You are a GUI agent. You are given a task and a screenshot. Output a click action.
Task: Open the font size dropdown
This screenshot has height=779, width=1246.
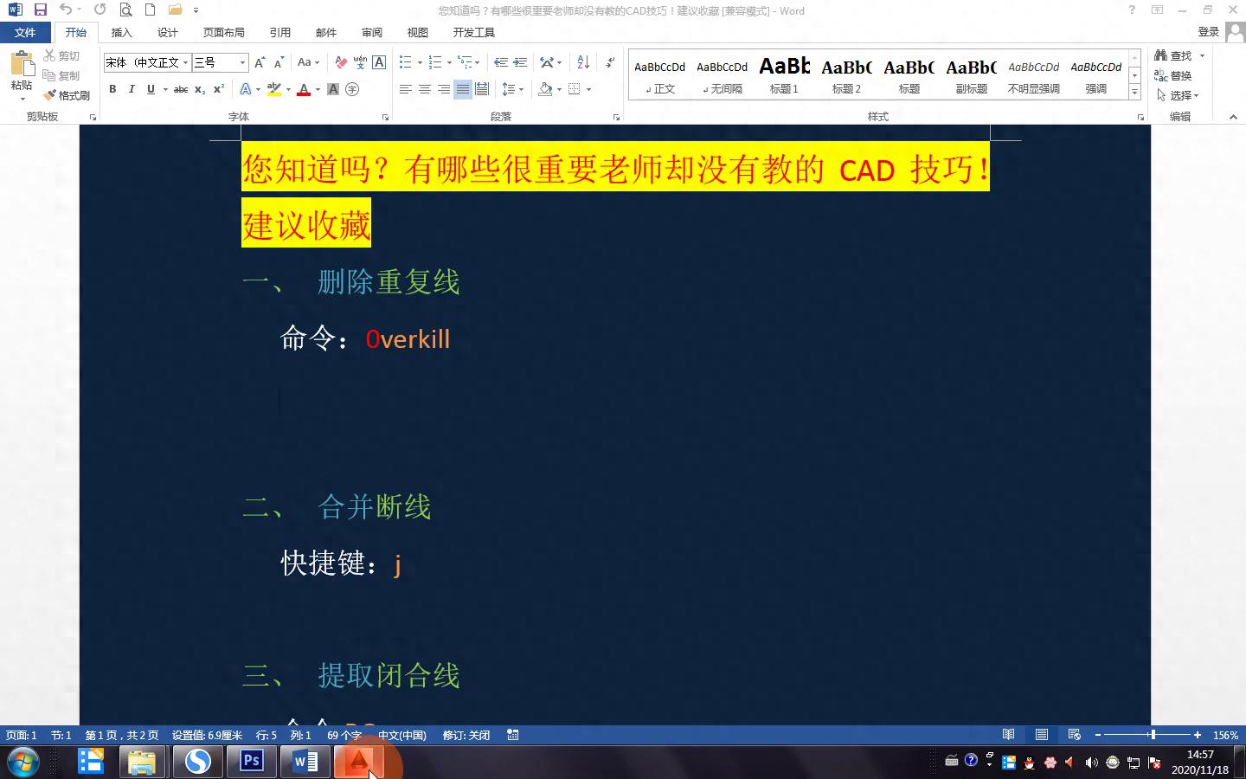pos(242,62)
